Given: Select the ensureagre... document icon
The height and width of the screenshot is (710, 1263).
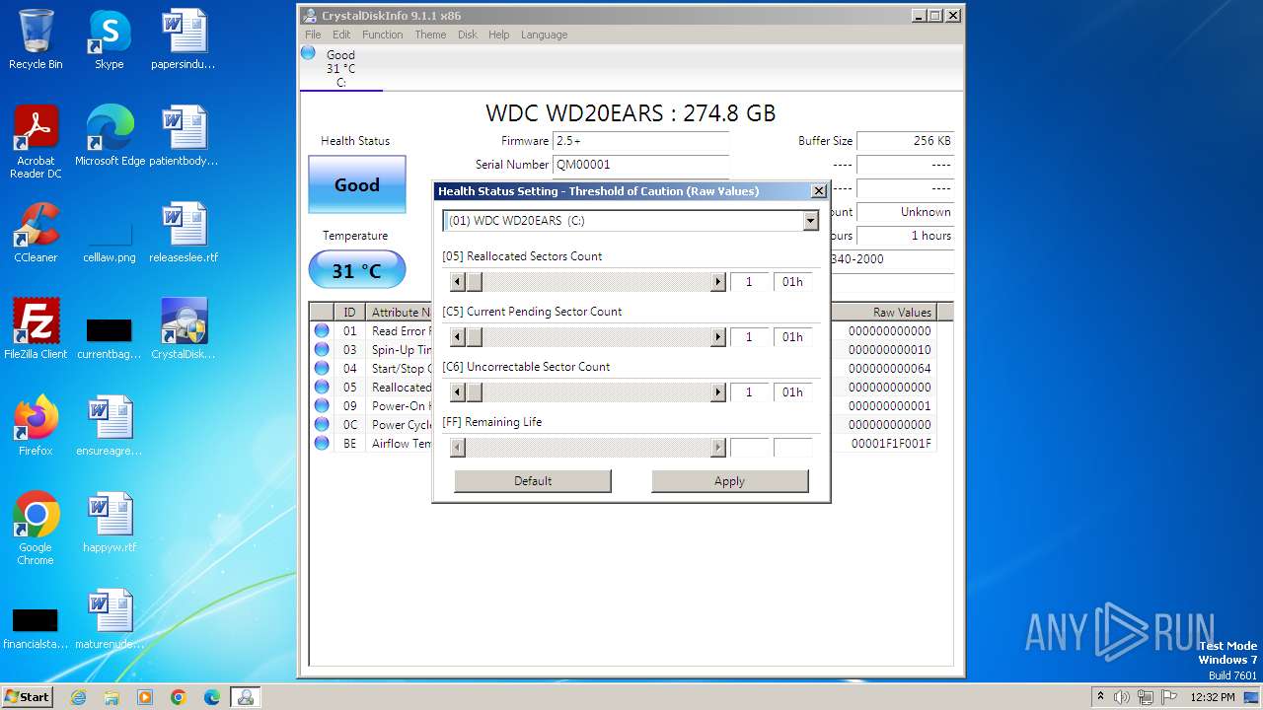Looking at the screenshot, I should click(110, 426).
